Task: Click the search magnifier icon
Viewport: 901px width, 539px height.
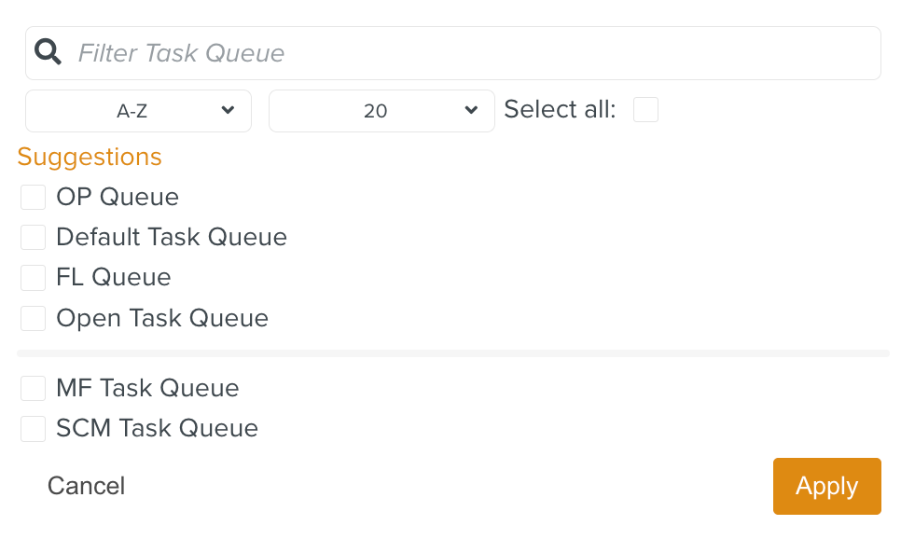Action: coord(47,52)
